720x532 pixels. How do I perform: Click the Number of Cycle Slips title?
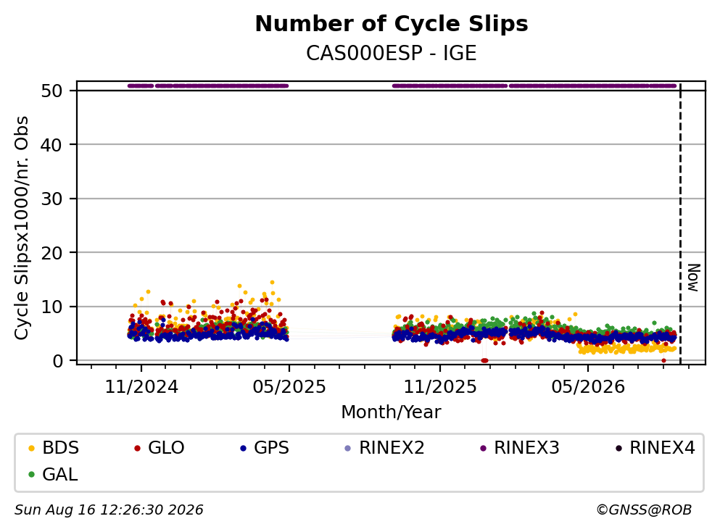[392, 24]
